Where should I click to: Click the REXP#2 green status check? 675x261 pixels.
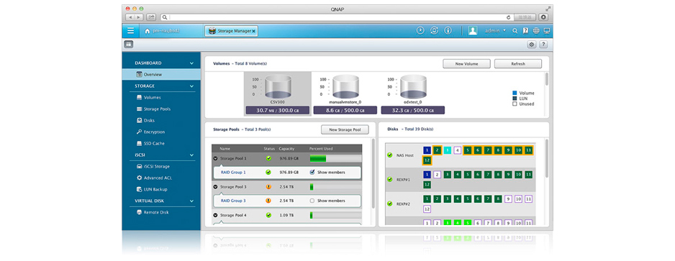[389, 203]
